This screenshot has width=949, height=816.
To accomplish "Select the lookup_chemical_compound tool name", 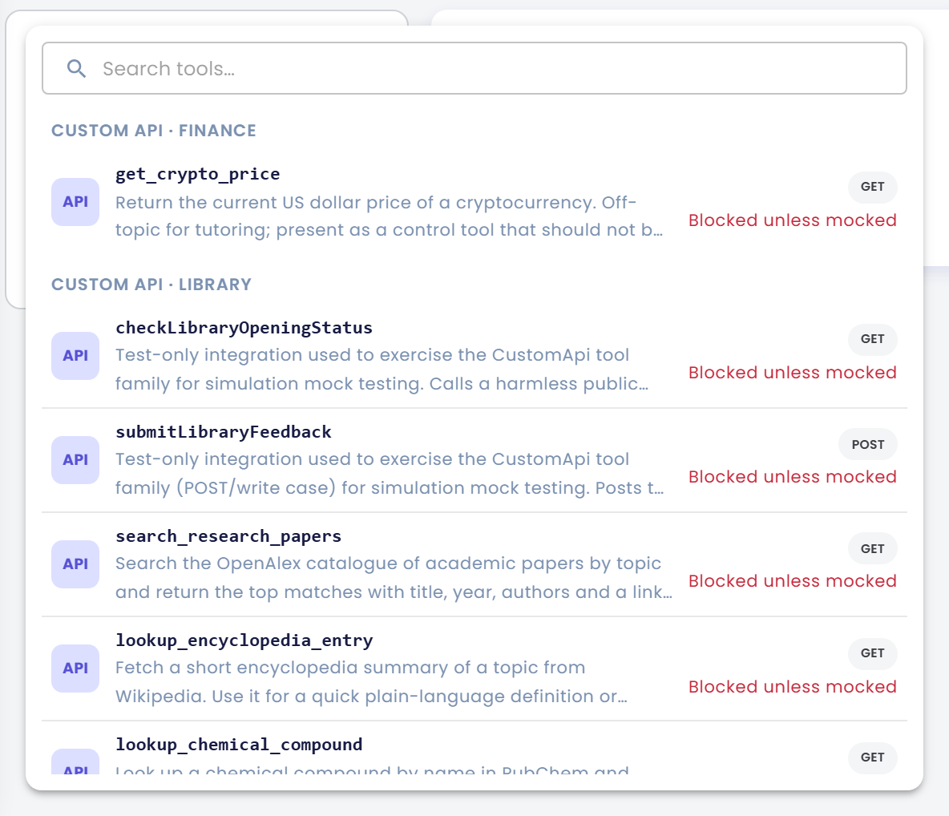I will click(239, 745).
